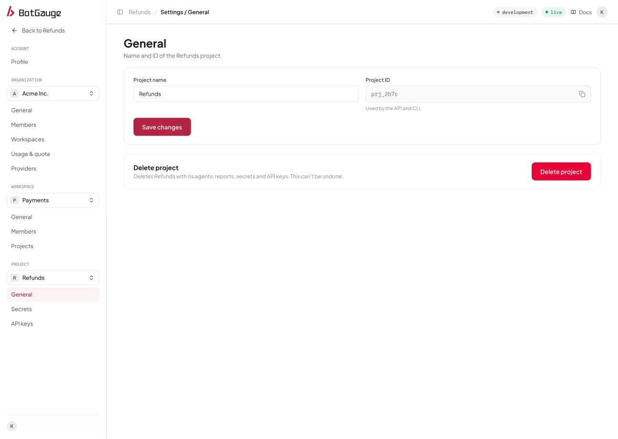The image size is (618, 439).
Task: Click the "Used by the API and CLI." hint
Action: pos(393,108)
